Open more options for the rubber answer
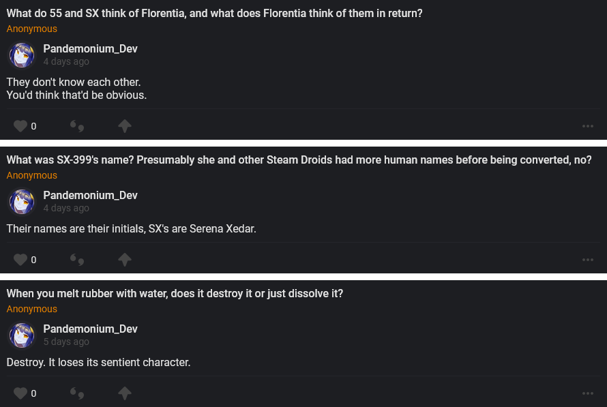Screen dimensions: 607x407 [588, 393]
